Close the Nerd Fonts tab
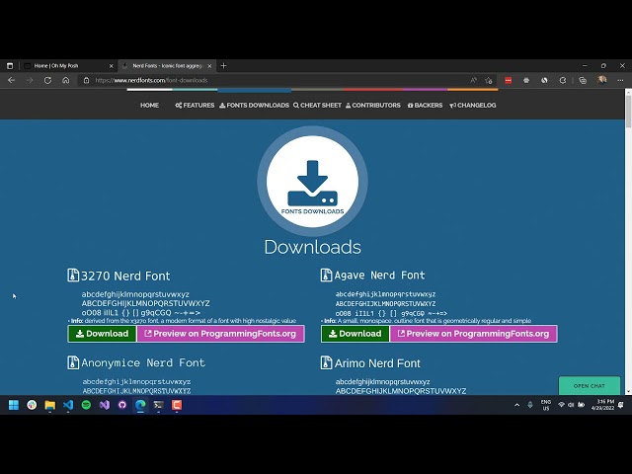 click(209, 66)
